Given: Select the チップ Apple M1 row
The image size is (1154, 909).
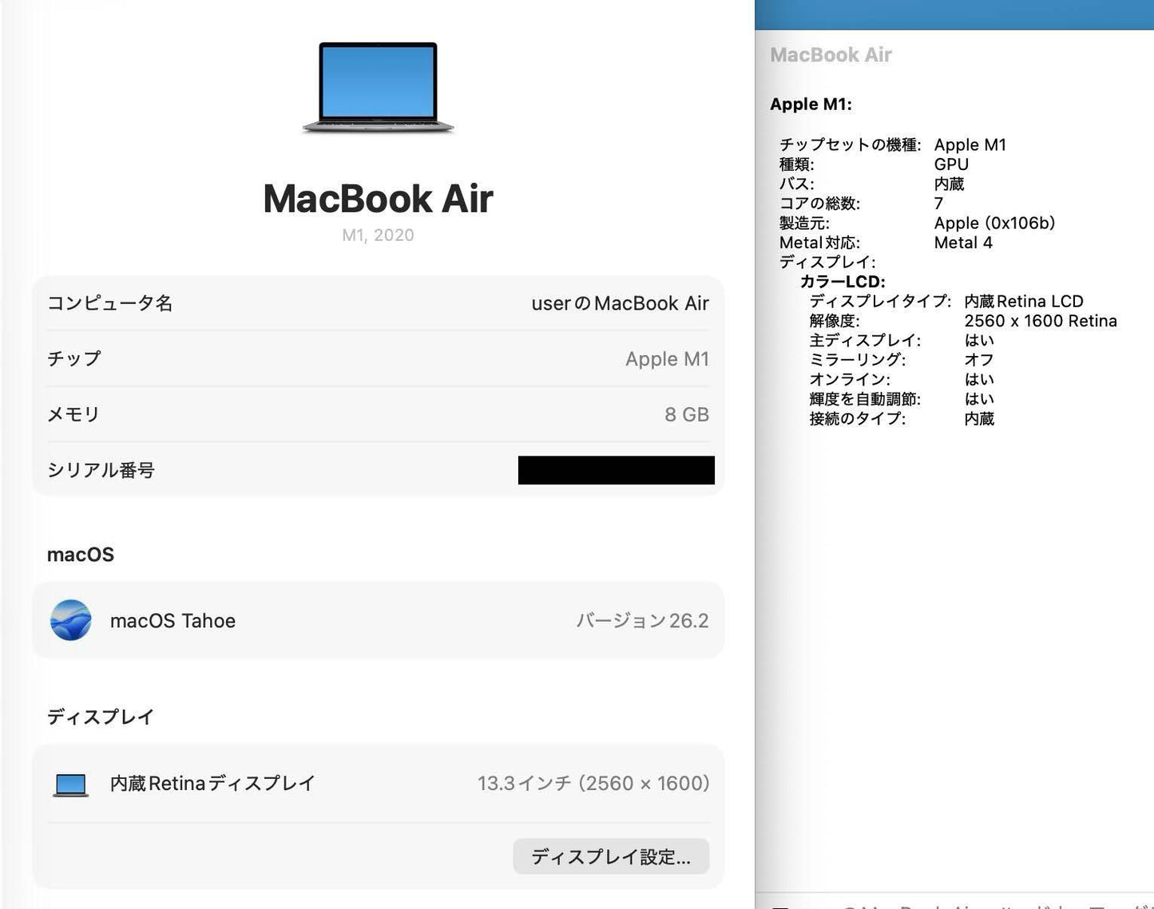Looking at the screenshot, I should [x=377, y=358].
